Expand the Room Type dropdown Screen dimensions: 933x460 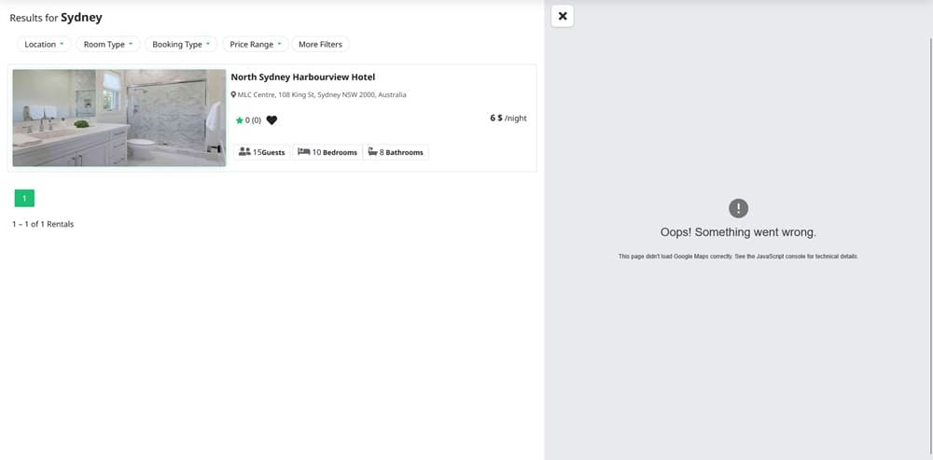(108, 44)
